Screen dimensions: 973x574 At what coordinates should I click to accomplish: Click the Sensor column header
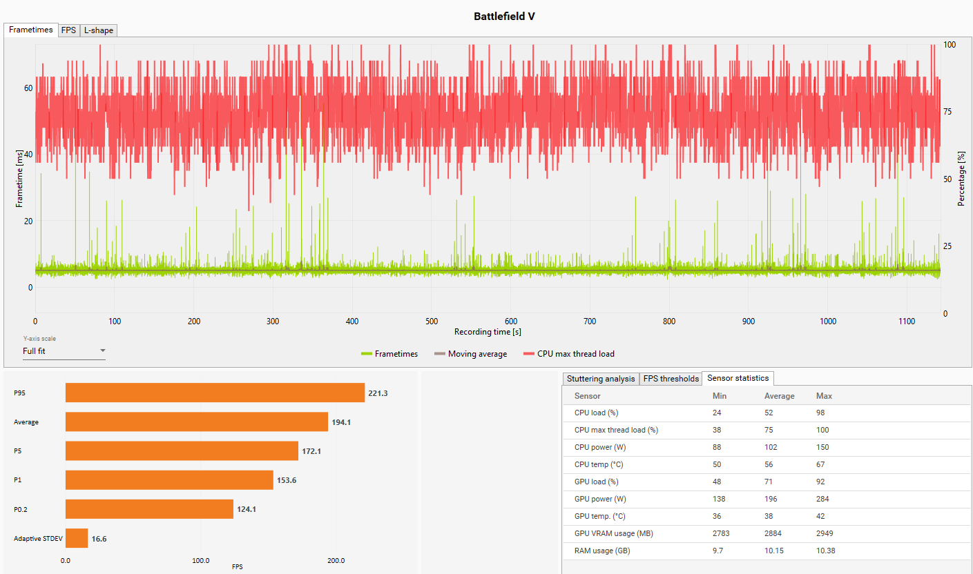(587, 396)
